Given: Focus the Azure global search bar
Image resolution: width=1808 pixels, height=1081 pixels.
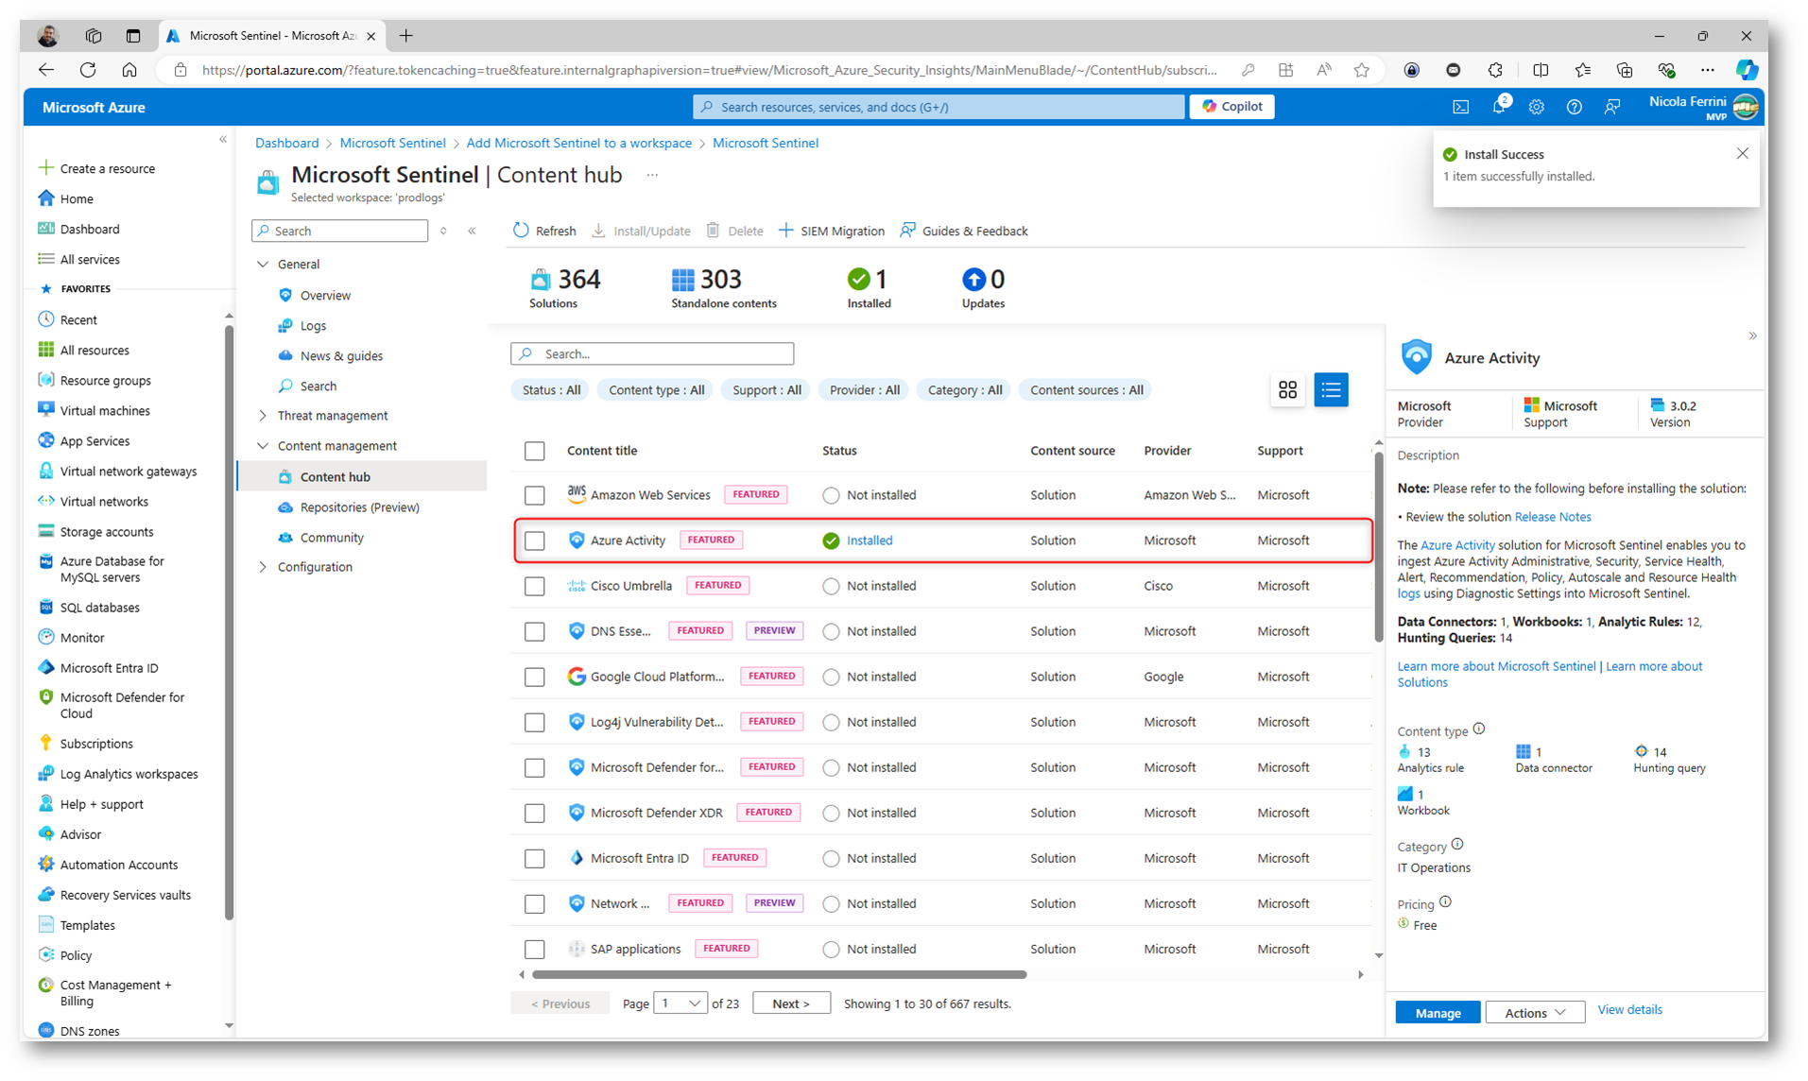Looking at the screenshot, I should coord(938,107).
